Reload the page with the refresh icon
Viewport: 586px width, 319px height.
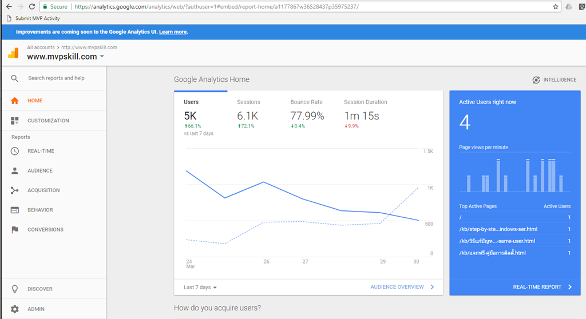[32, 6]
